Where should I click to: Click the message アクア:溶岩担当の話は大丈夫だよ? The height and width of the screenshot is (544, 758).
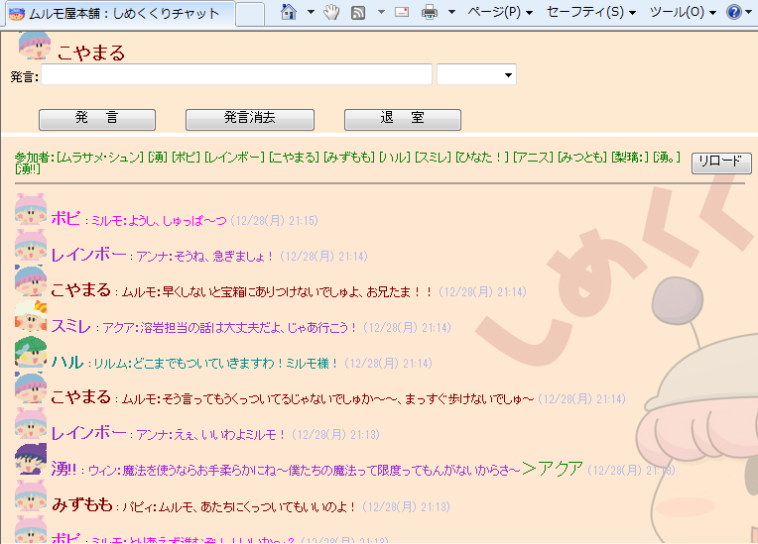(x=230, y=328)
